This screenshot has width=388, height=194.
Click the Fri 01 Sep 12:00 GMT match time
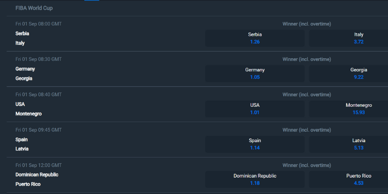pos(38,165)
